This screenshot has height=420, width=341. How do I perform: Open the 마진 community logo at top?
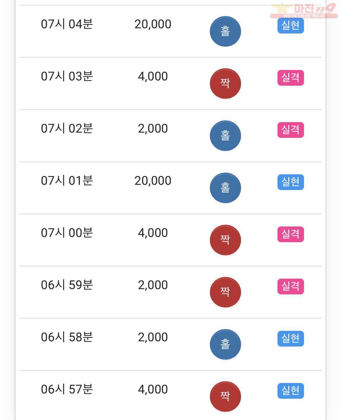pos(304,10)
